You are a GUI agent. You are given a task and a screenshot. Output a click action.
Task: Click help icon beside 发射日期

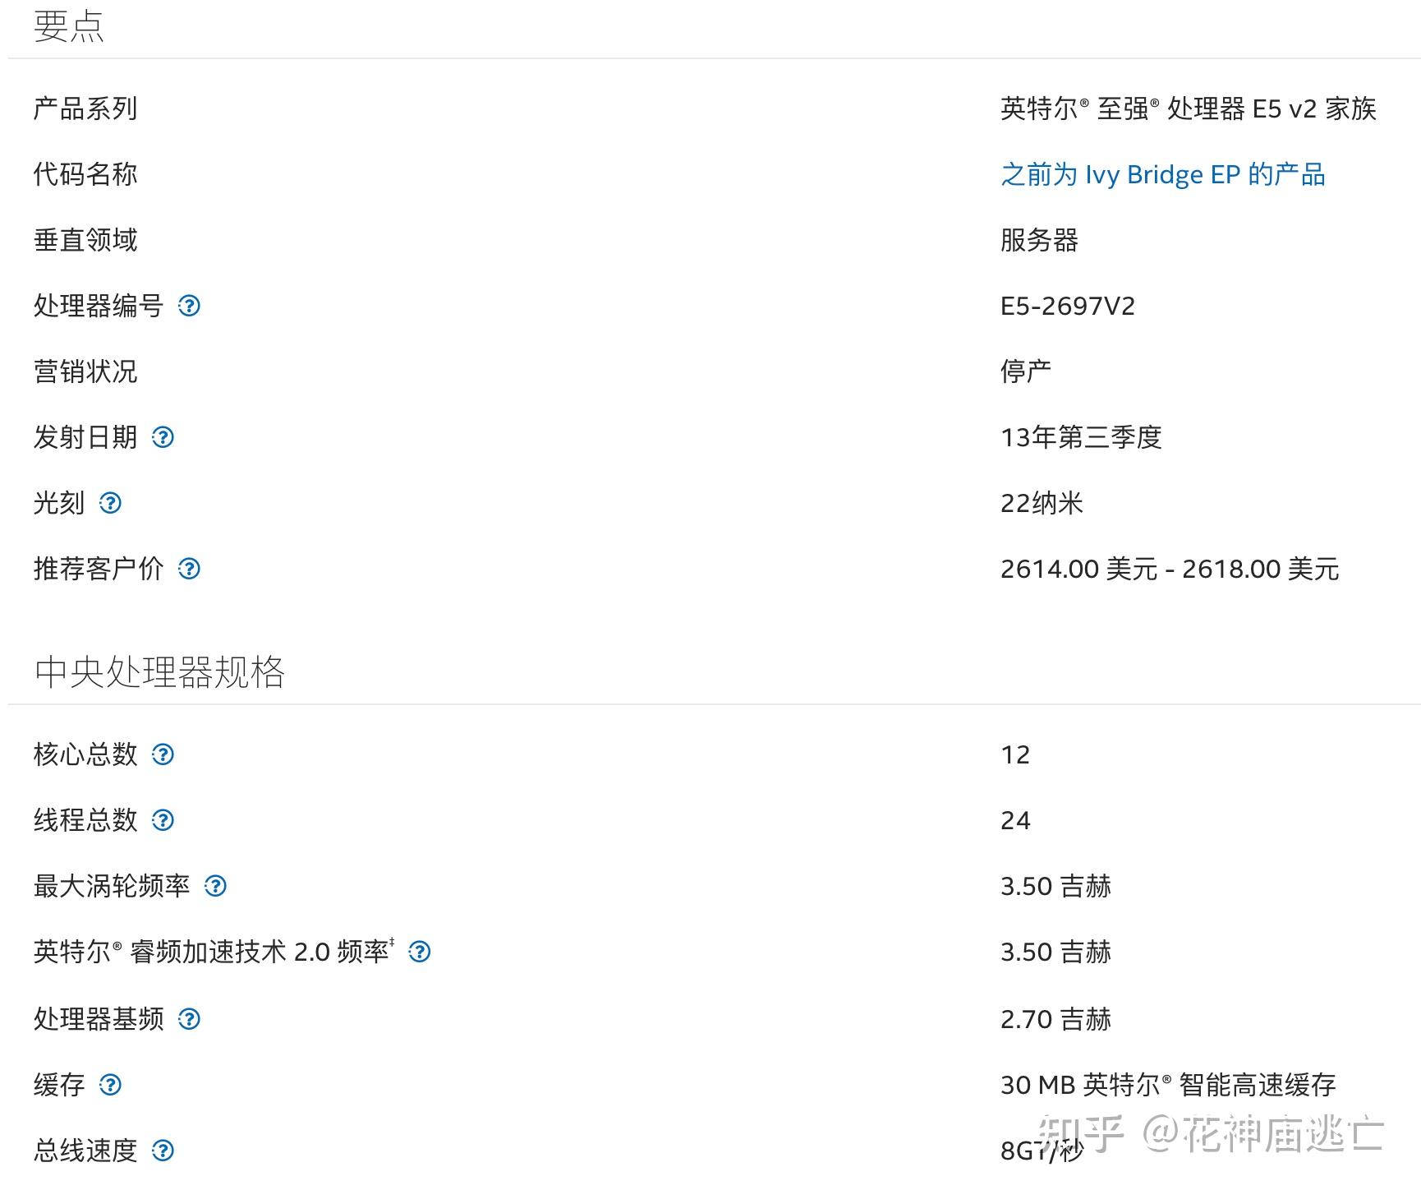point(163,437)
